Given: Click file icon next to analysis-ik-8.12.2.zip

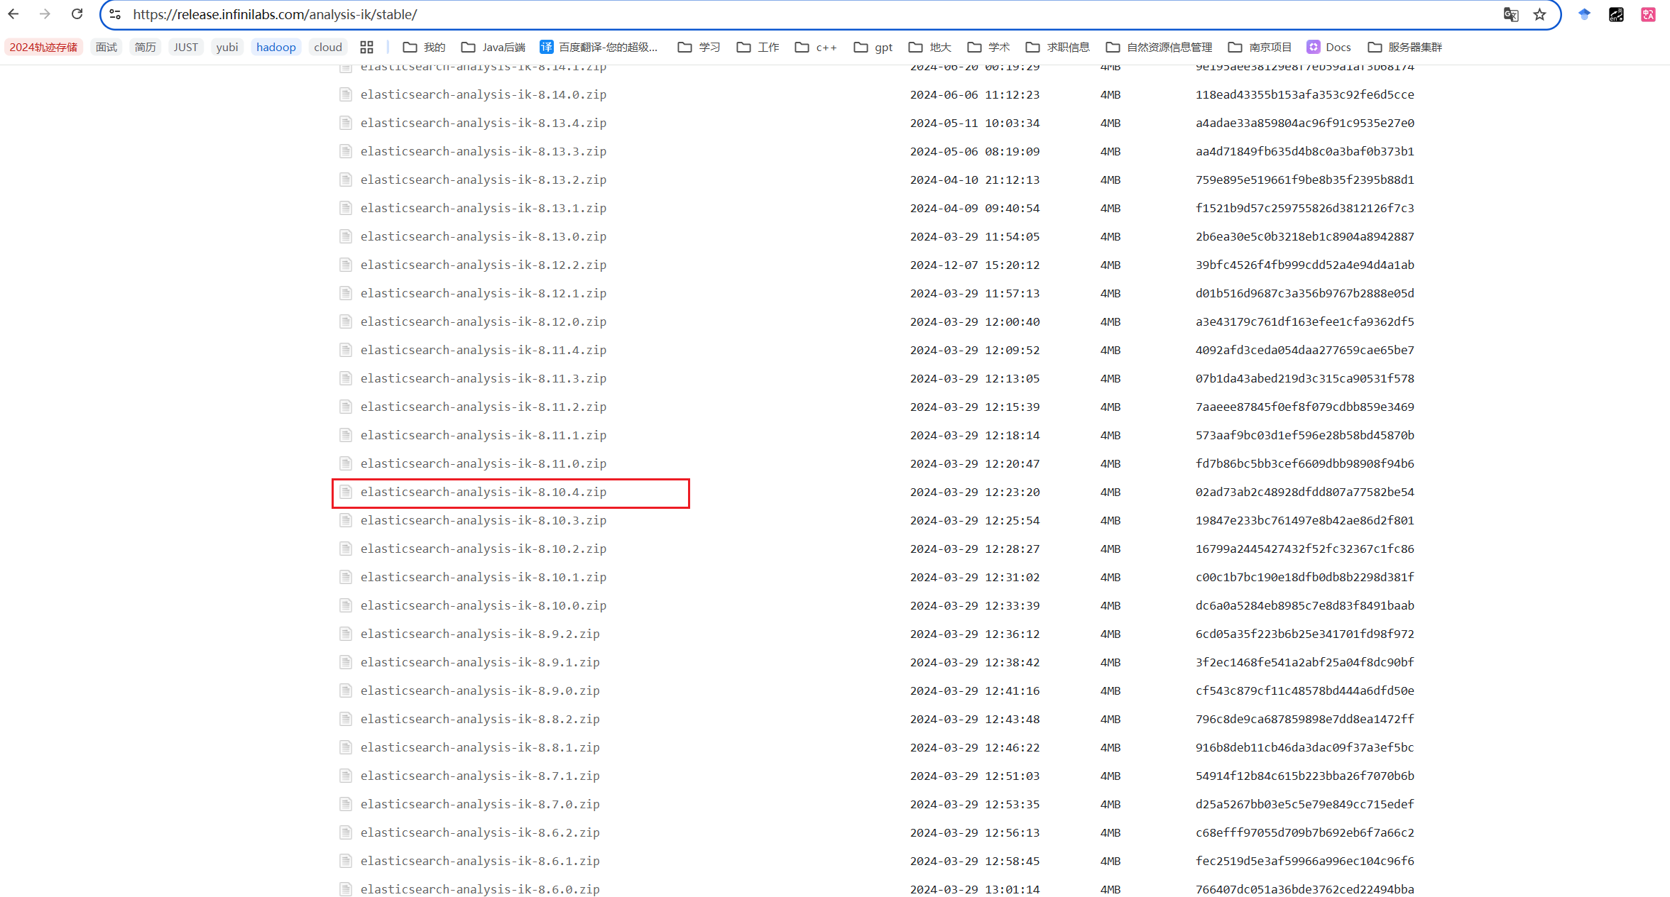Looking at the screenshot, I should click(x=346, y=265).
